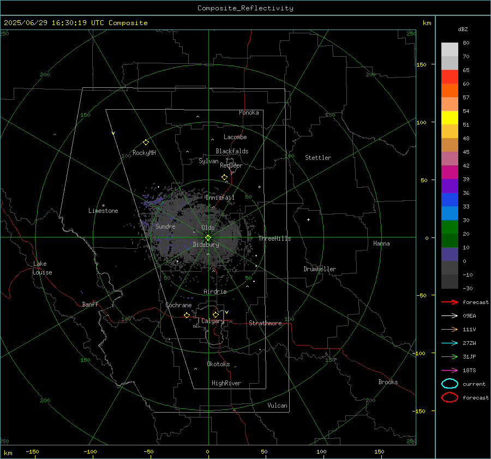Click the ThreeHills city label
This screenshot has width=491, height=459.
coord(274,239)
